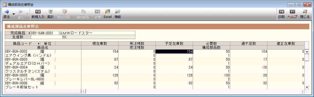Click the red shortage value -26

click(x=264, y=67)
